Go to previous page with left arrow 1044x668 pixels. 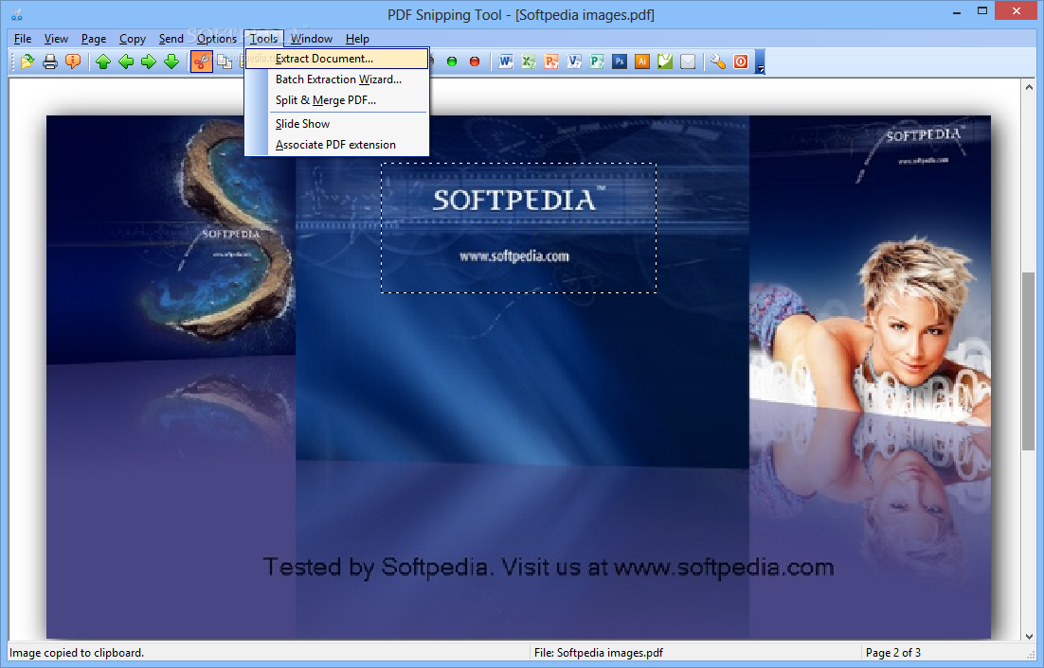point(126,62)
